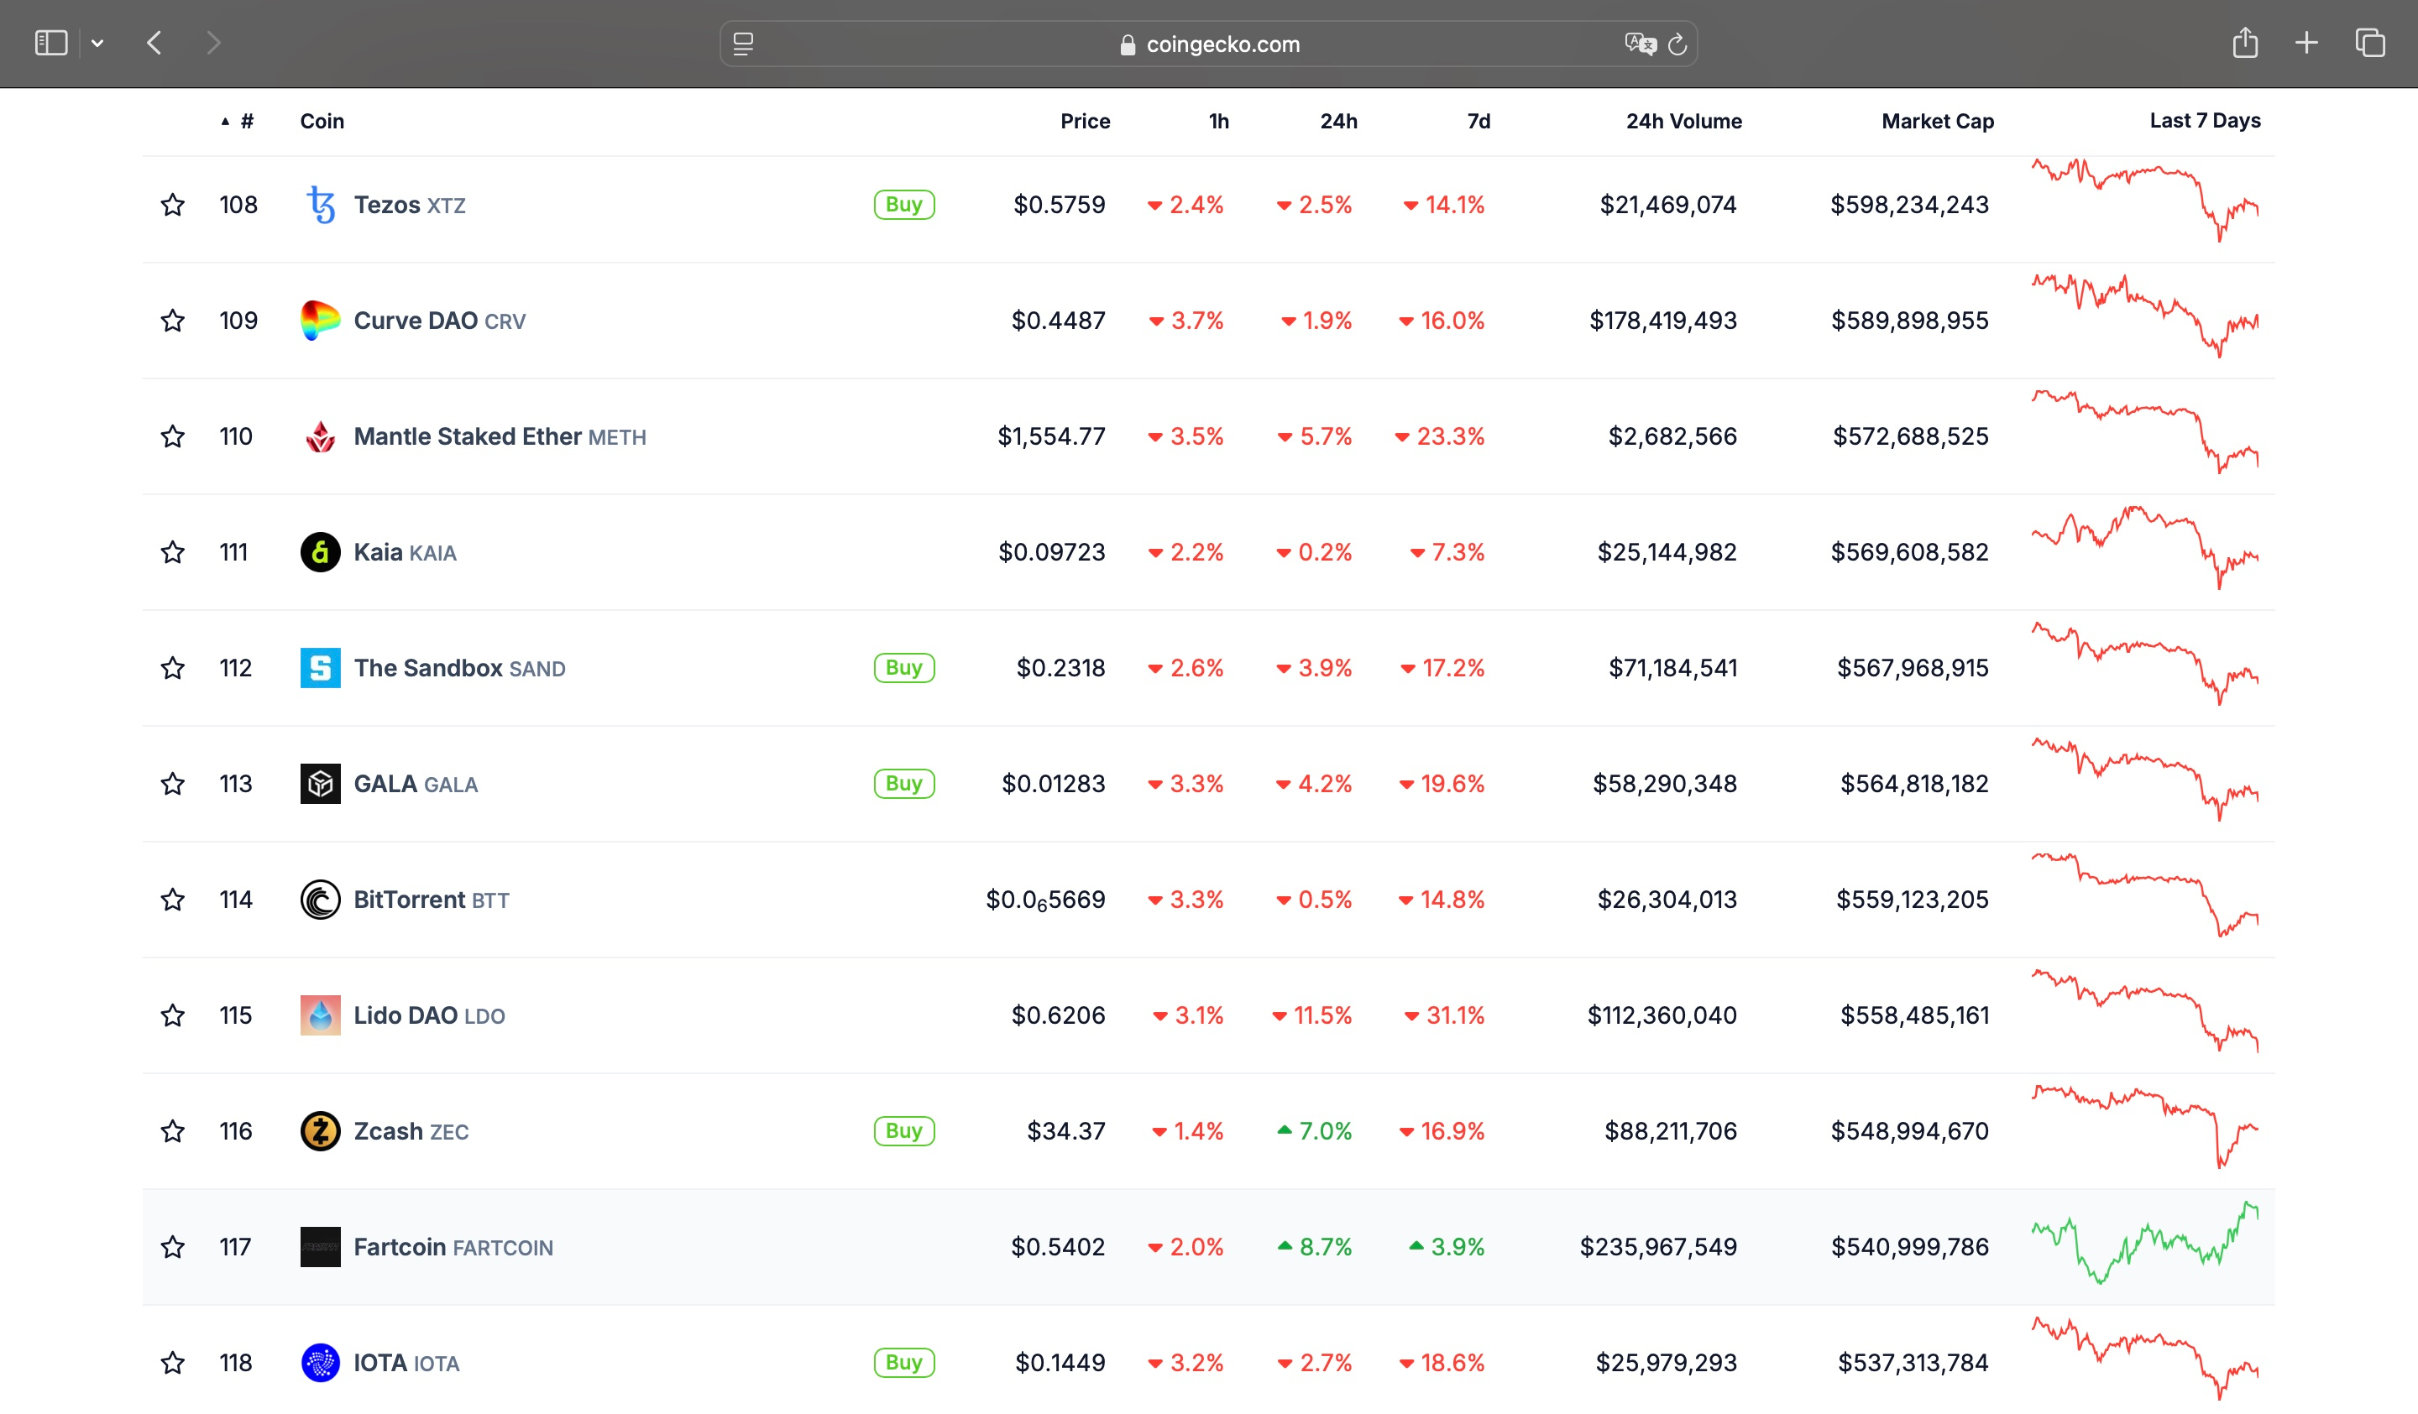Click the BitTorrent coin logo
The image size is (2418, 1414).
321,899
